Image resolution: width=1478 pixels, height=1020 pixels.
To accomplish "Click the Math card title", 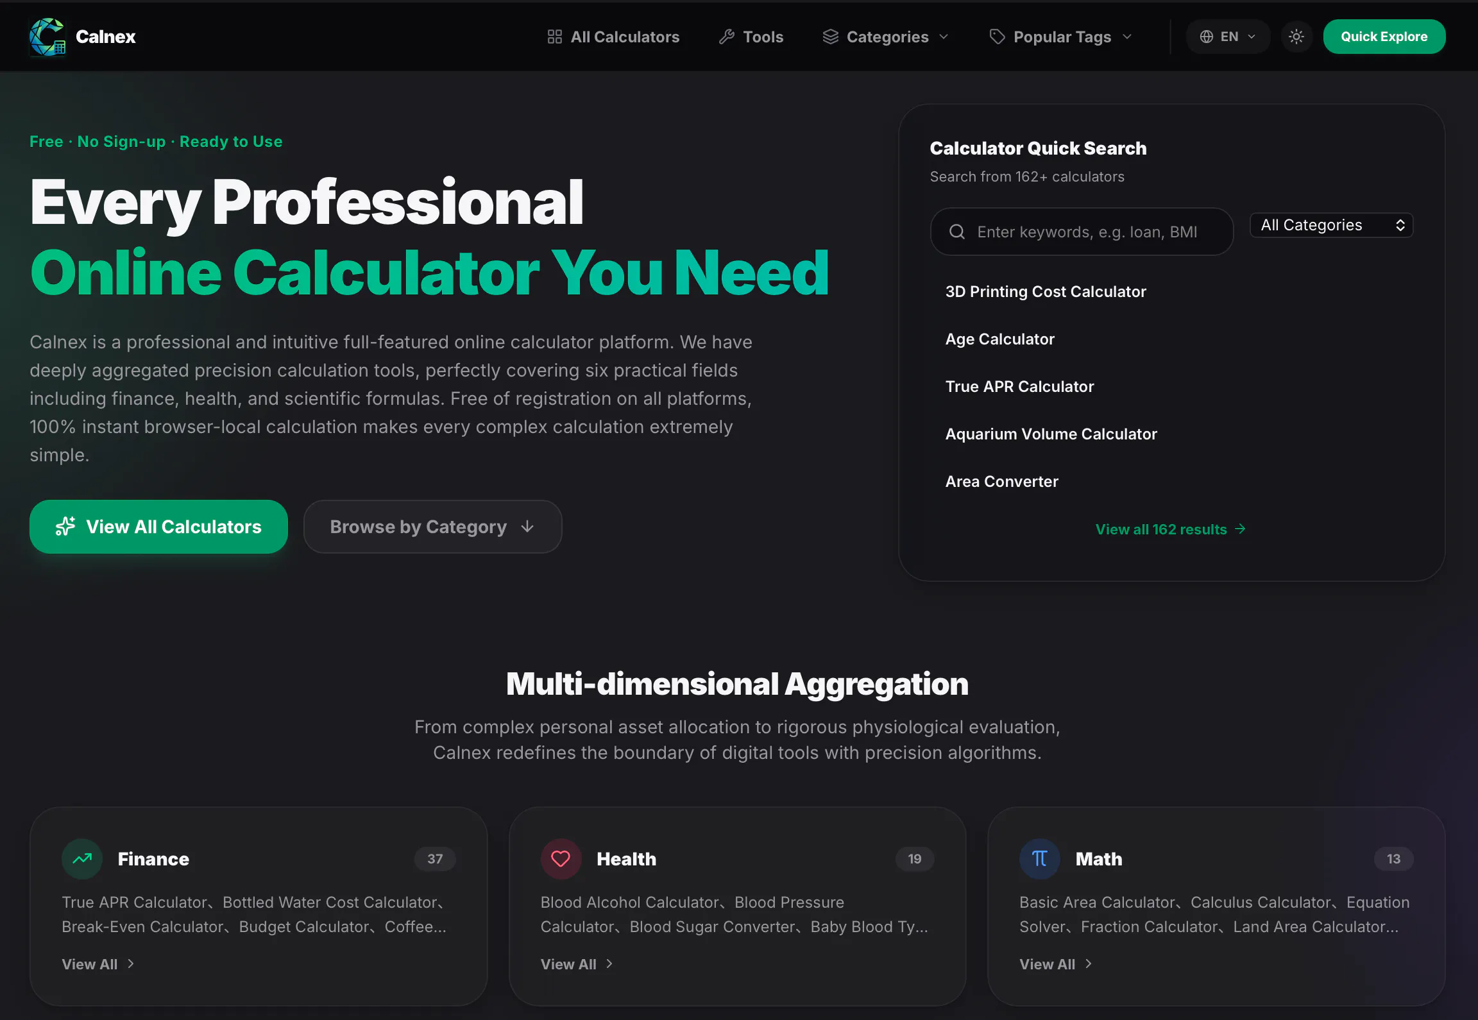I will 1100,859.
